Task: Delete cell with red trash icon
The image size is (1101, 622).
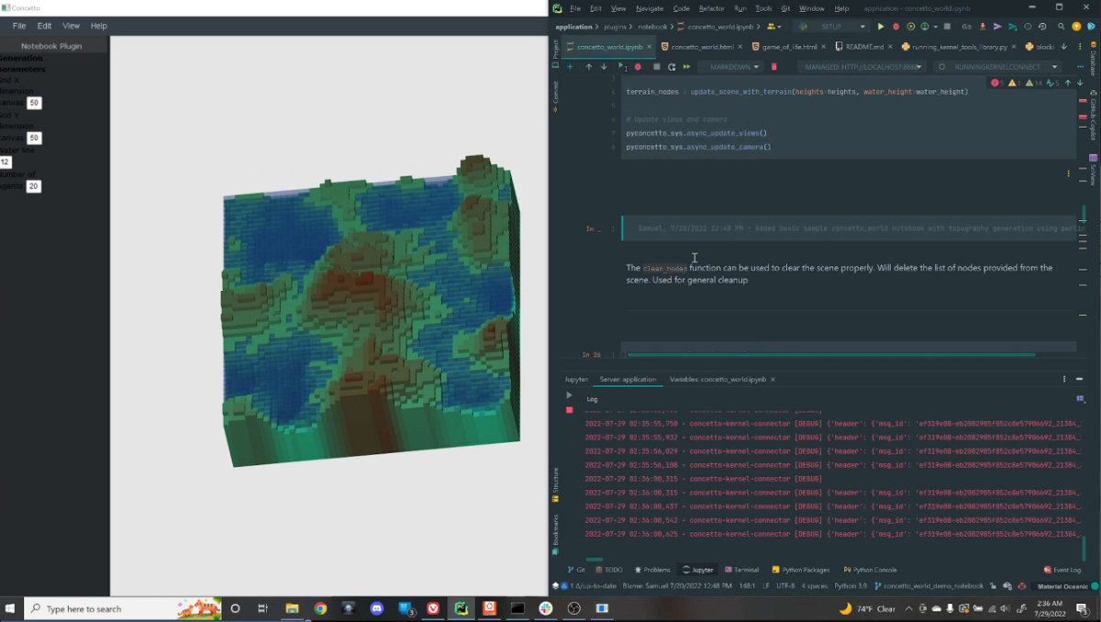Action: (x=773, y=67)
